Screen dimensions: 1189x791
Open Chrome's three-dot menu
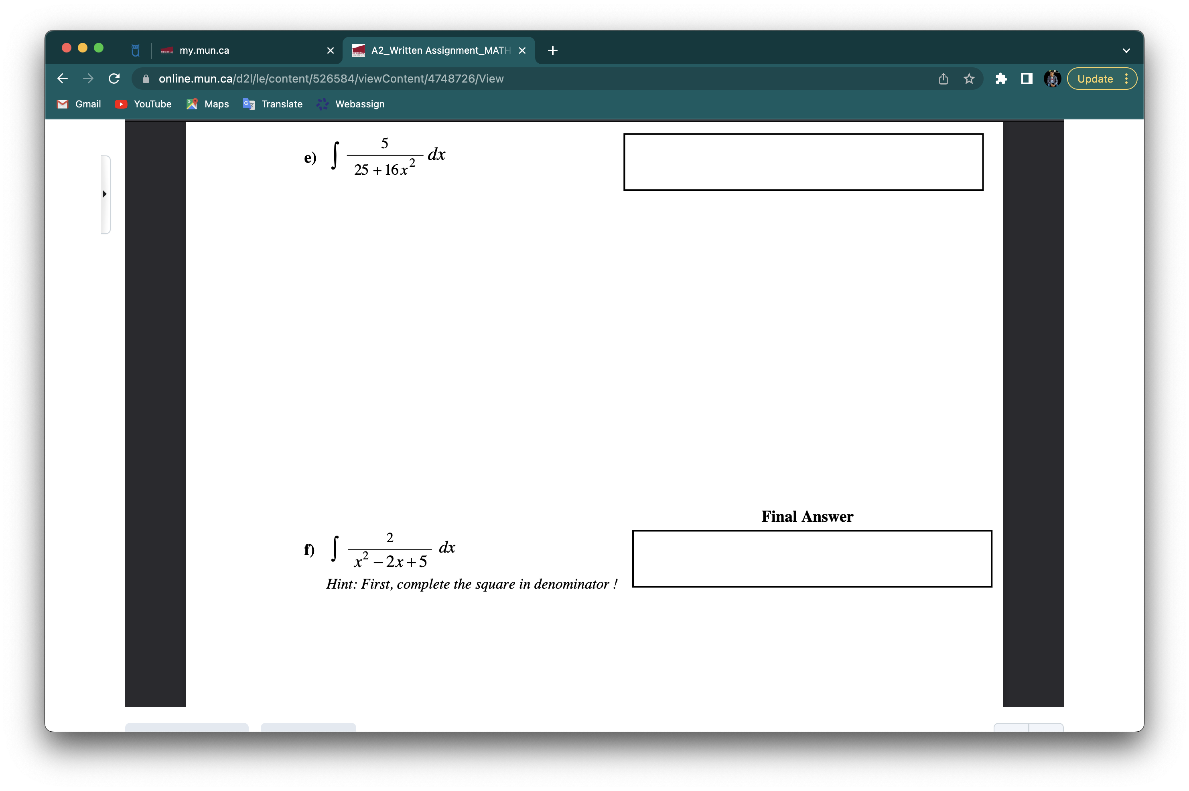(1127, 79)
